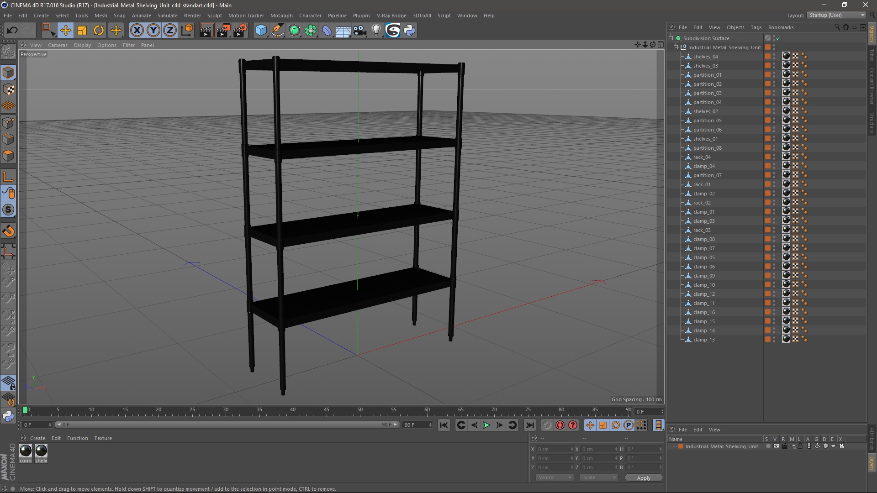Click the X position input field
The height and width of the screenshot is (493, 877).
click(555, 449)
